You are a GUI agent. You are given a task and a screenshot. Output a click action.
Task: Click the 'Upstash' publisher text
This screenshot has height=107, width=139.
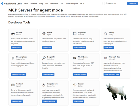tap(19, 86)
